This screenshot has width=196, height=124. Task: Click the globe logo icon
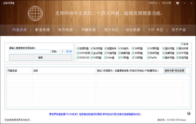tap(35, 13)
